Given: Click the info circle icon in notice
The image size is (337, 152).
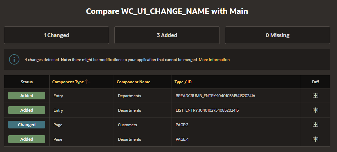Looking at the screenshot, I should click(x=14, y=59).
